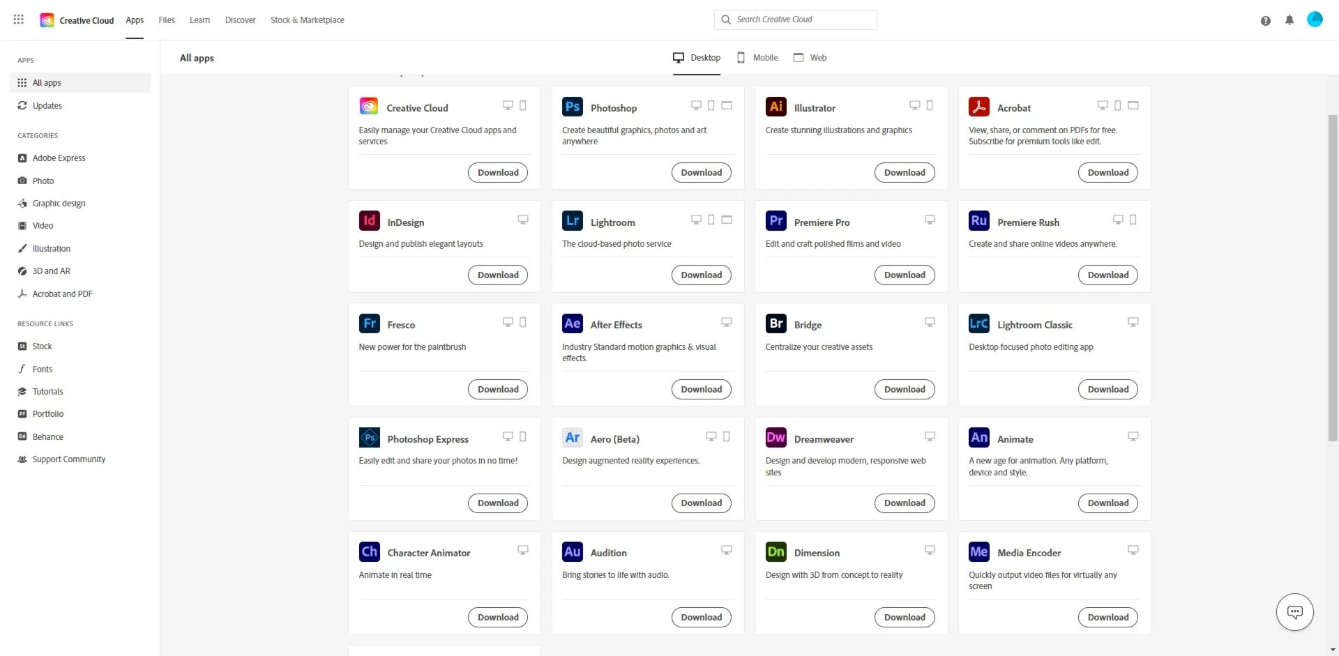Click the Lightroom app icon

(x=573, y=221)
